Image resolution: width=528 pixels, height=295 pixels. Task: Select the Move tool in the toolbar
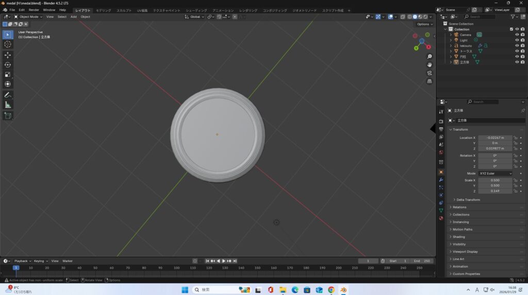(x=8, y=55)
